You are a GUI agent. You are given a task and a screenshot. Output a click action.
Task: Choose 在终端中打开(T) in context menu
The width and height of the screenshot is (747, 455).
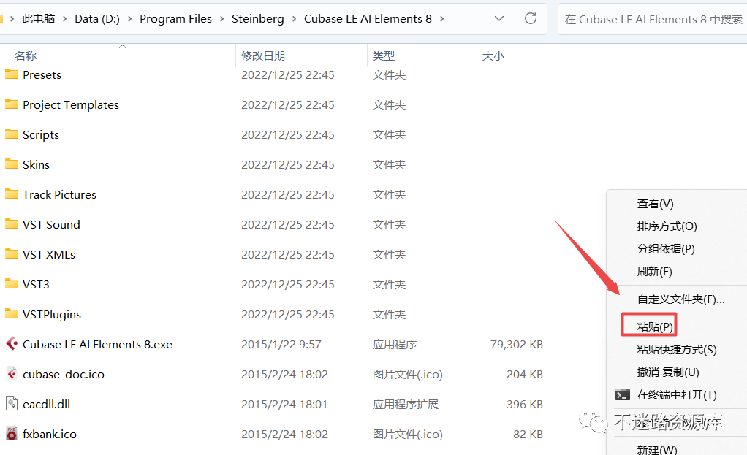click(677, 394)
